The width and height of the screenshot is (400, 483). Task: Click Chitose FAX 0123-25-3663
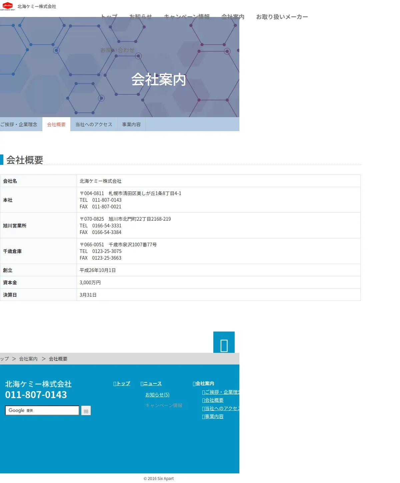tap(101, 258)
